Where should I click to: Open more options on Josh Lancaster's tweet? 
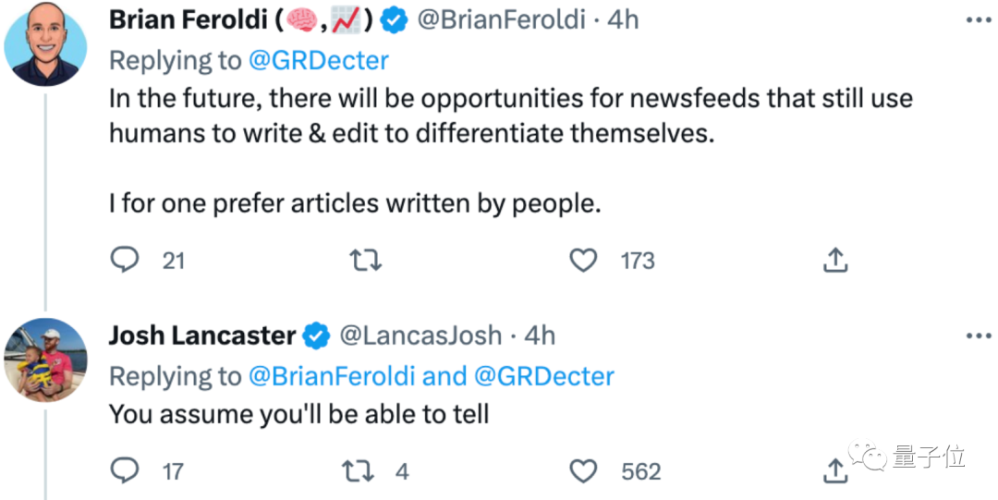click(978, 335)
